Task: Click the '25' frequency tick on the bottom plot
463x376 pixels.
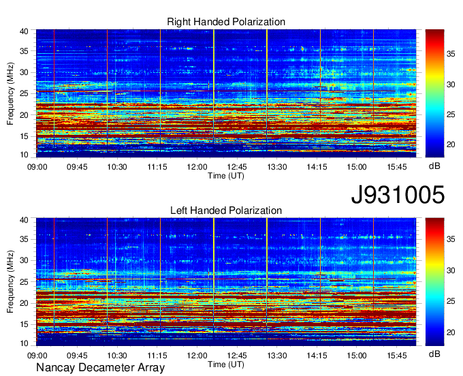Action: (x=24, y=282)
